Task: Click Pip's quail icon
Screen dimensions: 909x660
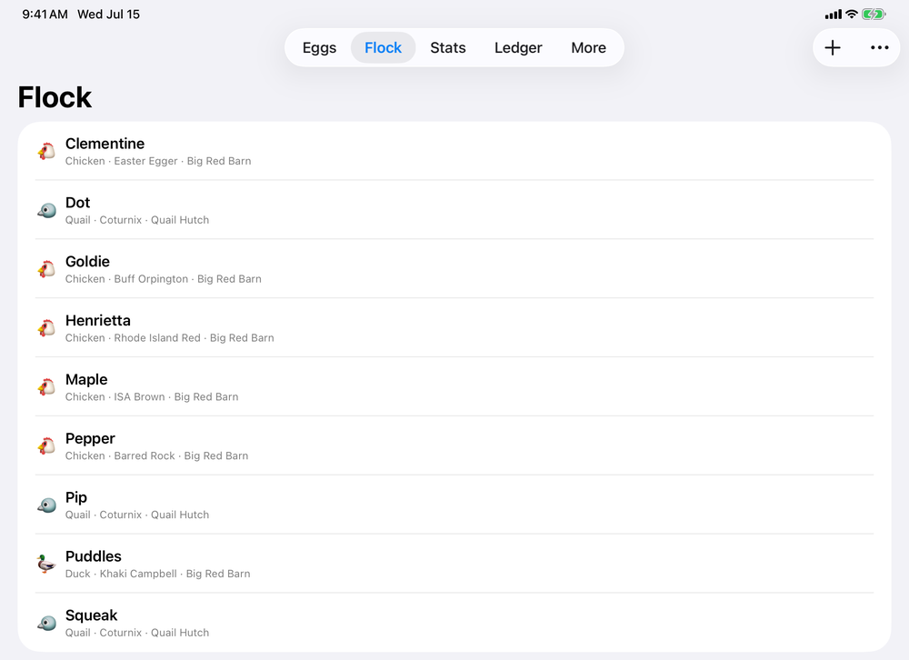Action: [x=46, y=505]
